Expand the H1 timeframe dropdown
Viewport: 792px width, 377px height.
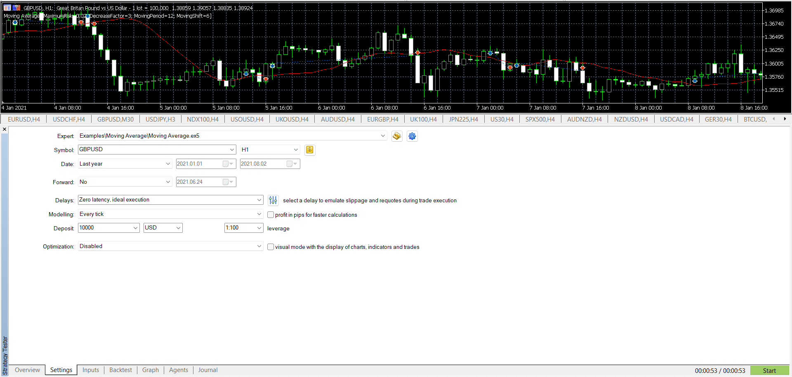tap(296, 150)
